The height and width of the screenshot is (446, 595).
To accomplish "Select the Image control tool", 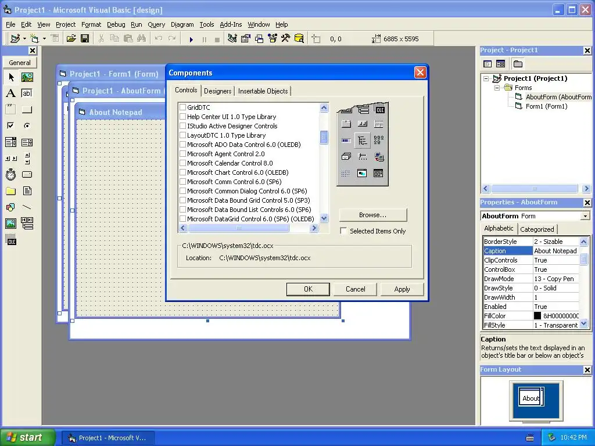I will pyautogui.click(x=11, y=224).
